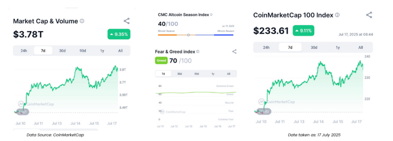Image resolution: width=393 pixels, height=141 pixels.
Task: Click share icon on Fear & Greed index
Action: 234,52
